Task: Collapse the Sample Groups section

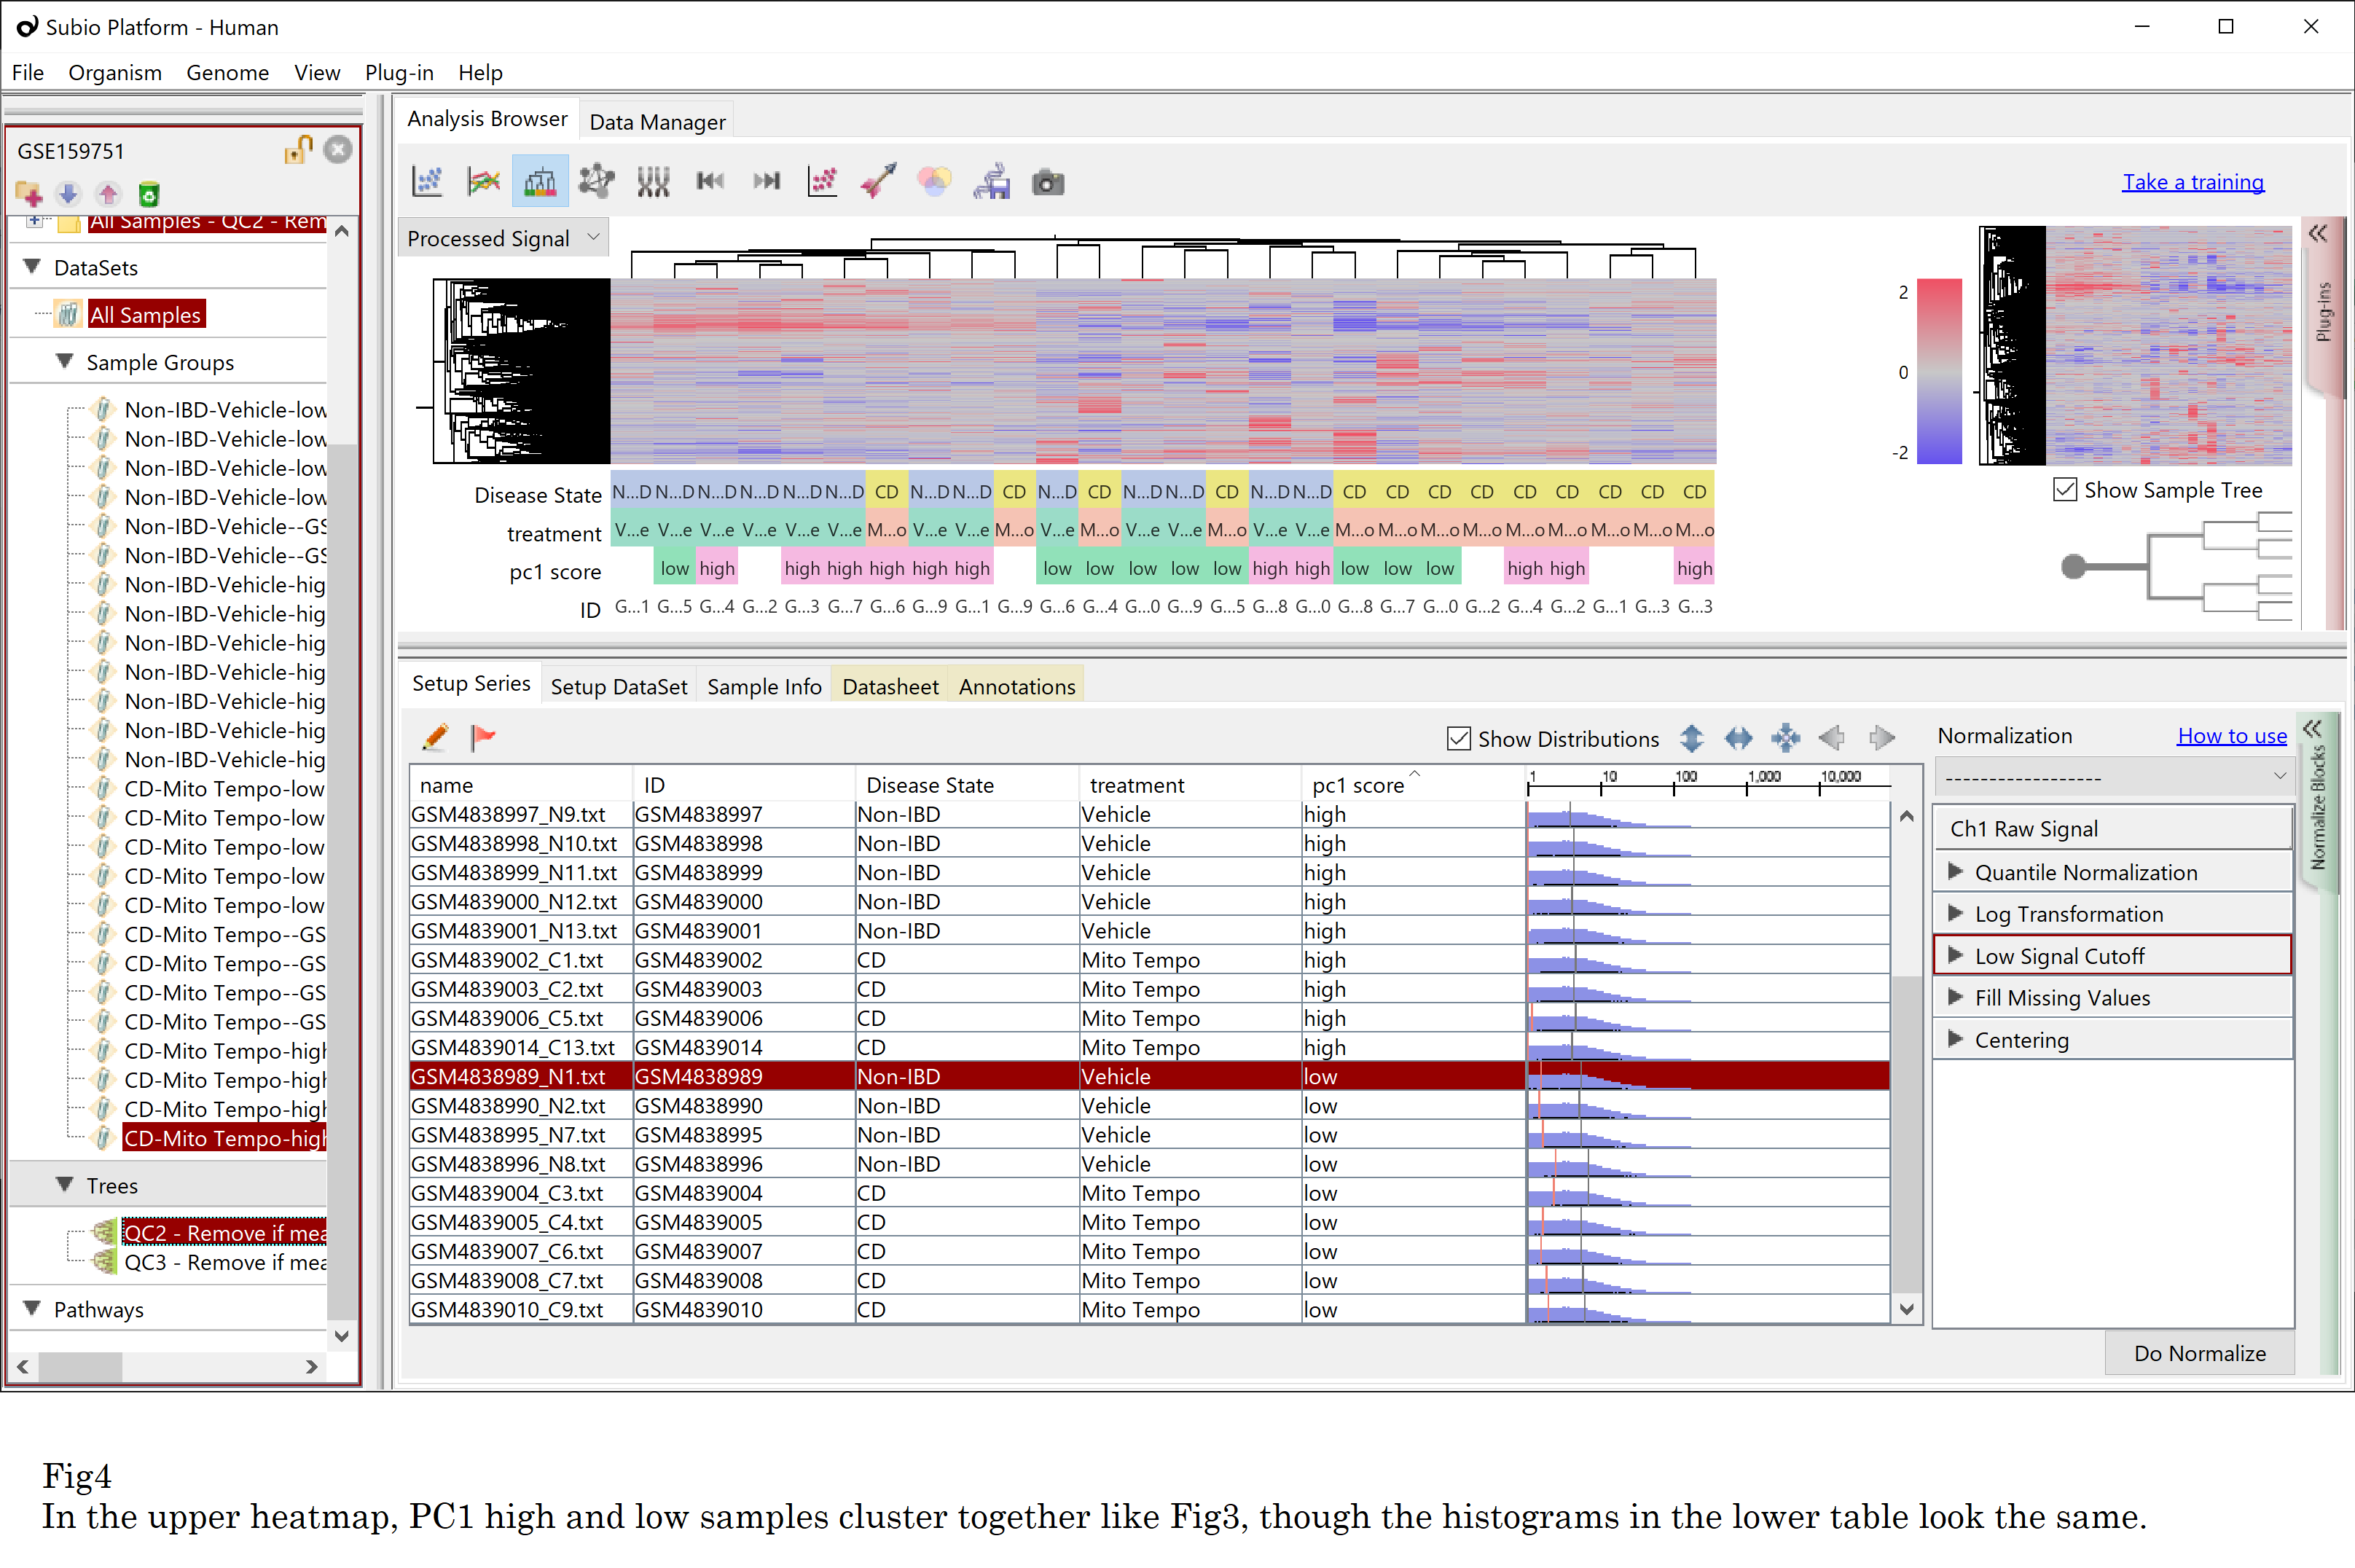Action: (65, 361)
